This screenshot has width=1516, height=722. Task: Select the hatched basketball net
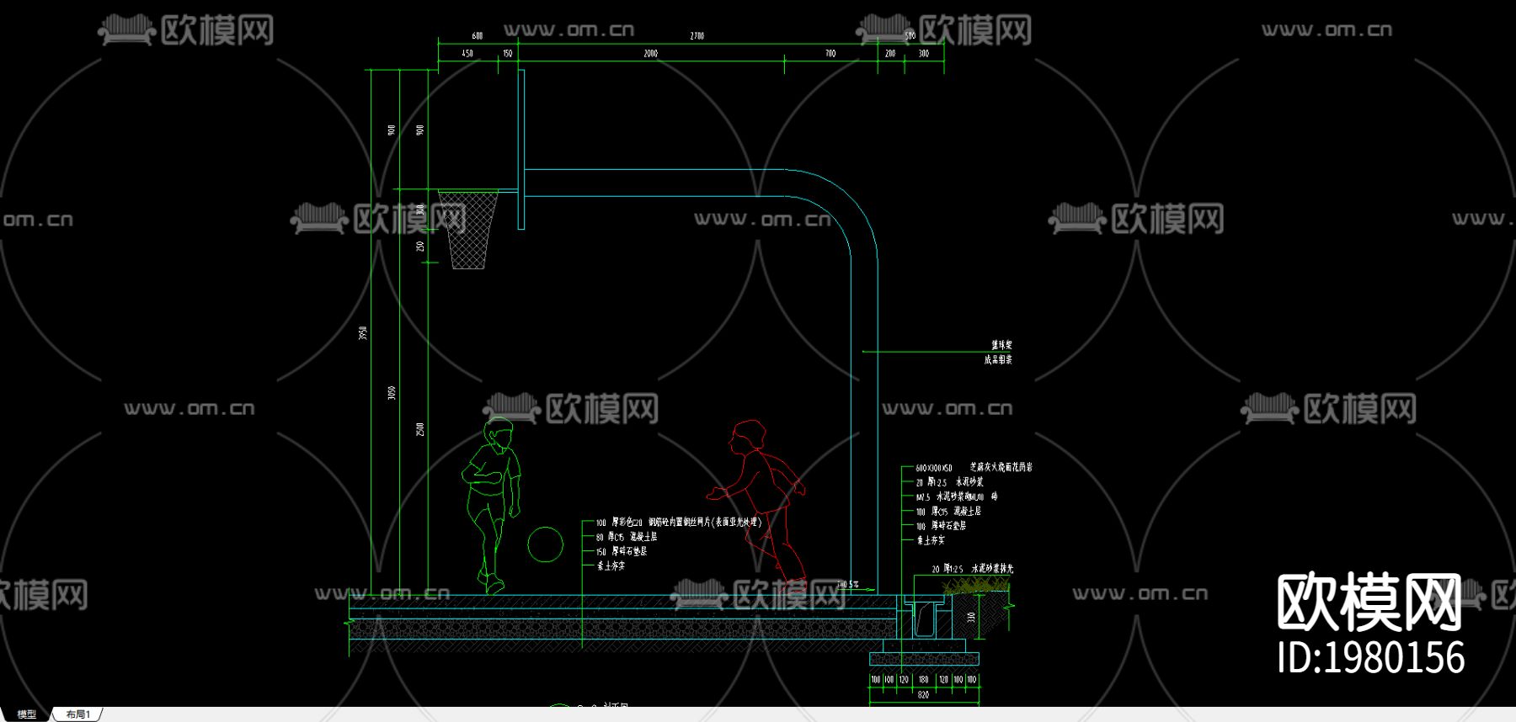[468, 230]
